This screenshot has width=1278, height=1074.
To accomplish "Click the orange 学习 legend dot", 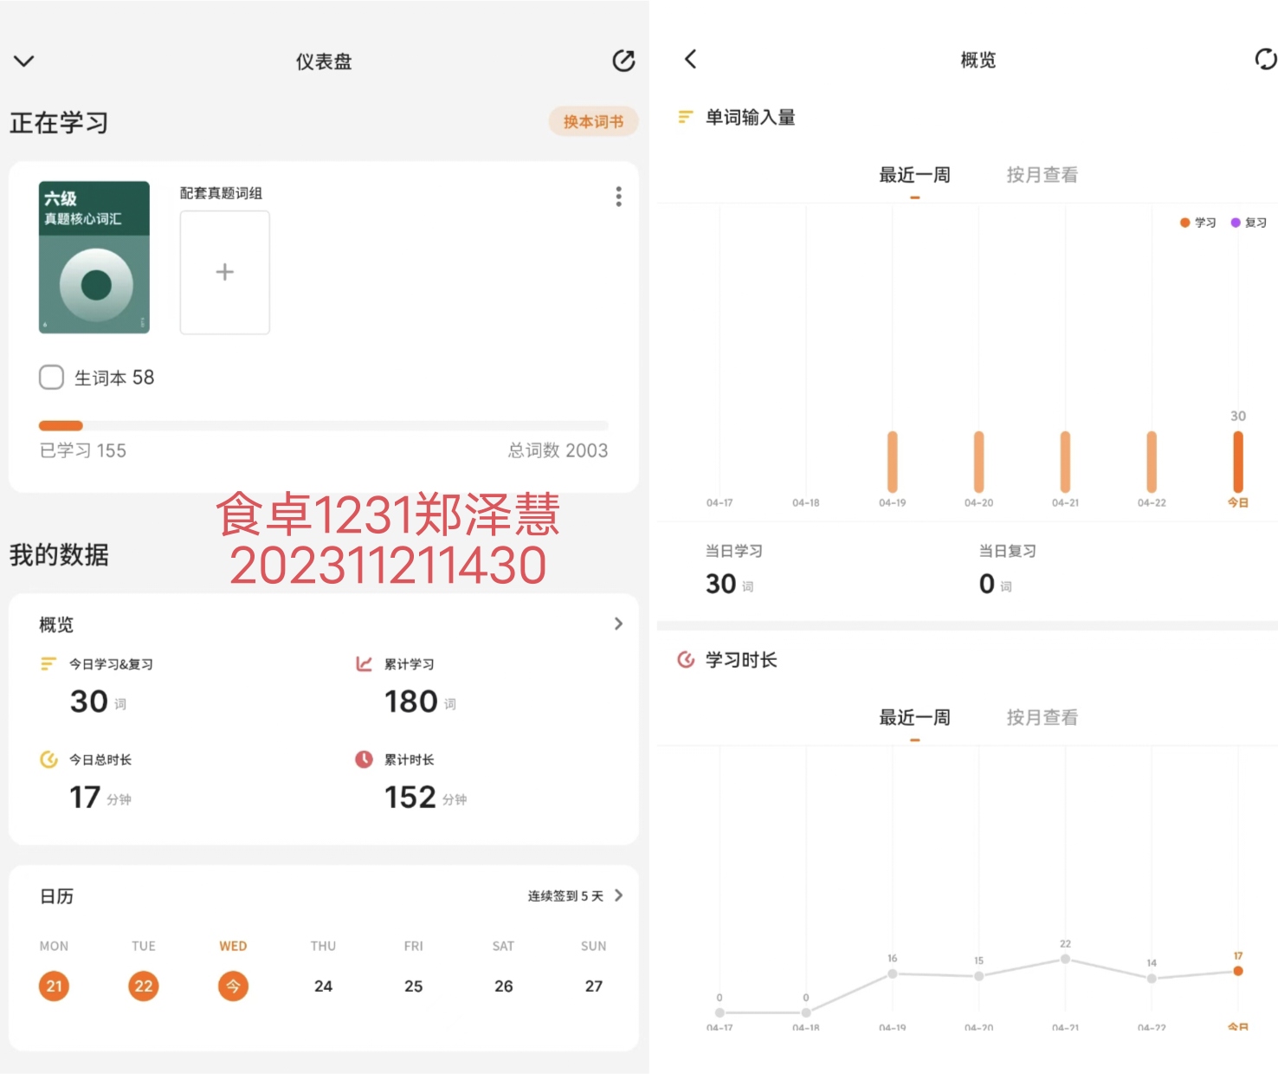I will click(1184, 223).
